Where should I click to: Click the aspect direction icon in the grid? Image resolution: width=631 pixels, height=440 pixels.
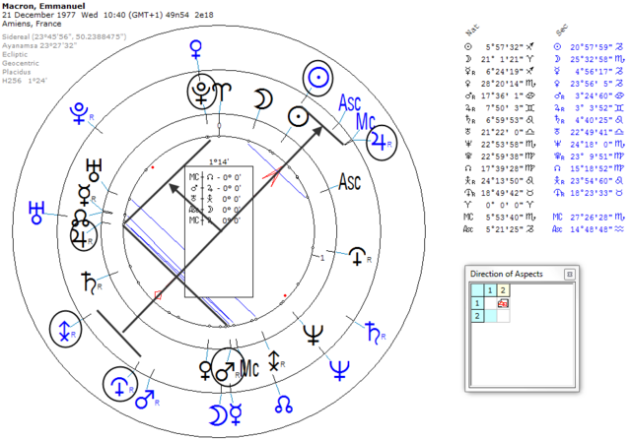coord(503,303)
